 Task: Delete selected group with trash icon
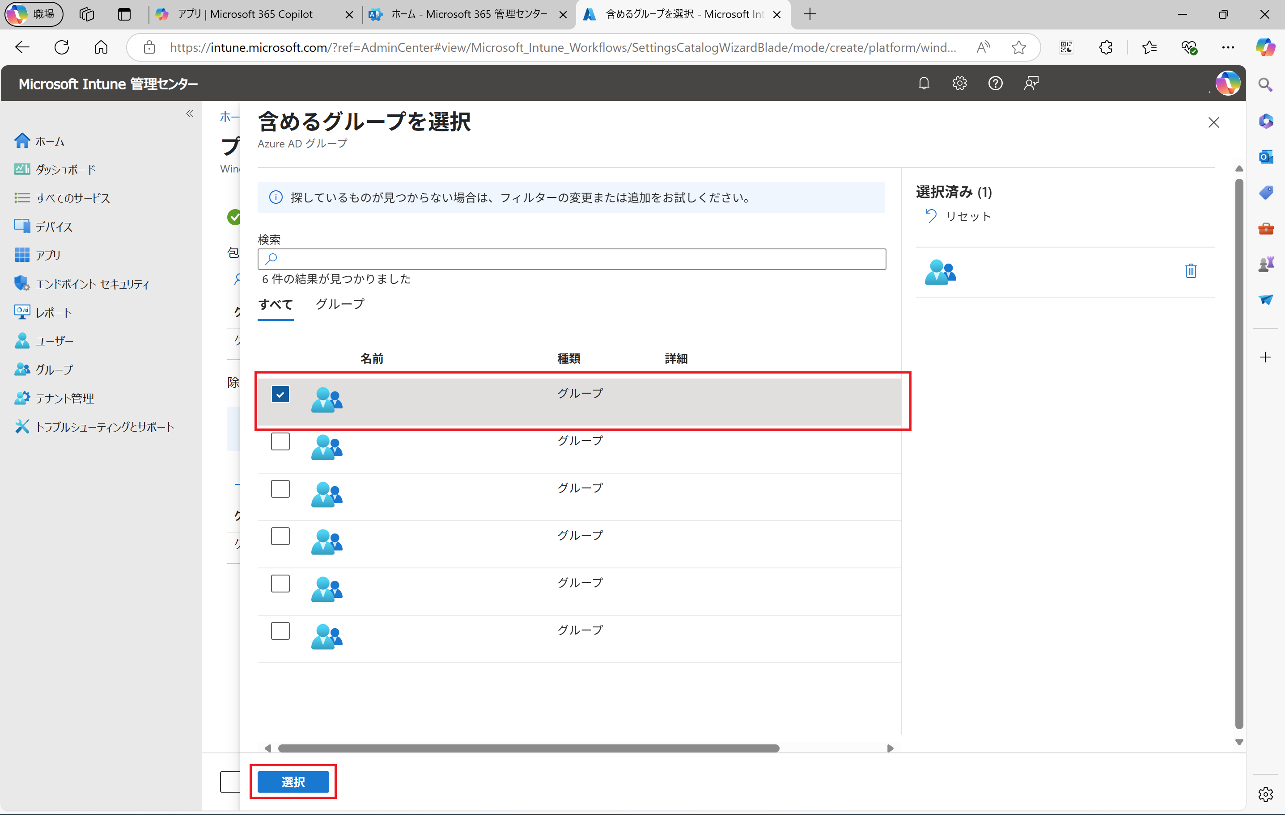(x=1191, y=271)
